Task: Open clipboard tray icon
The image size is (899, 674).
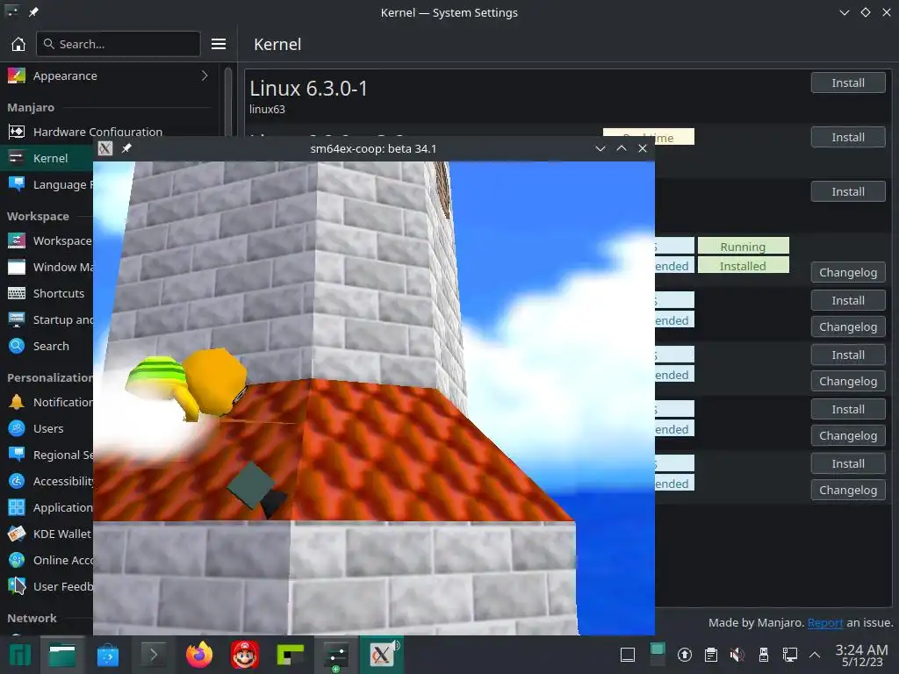Action: [x=711, y=655]
